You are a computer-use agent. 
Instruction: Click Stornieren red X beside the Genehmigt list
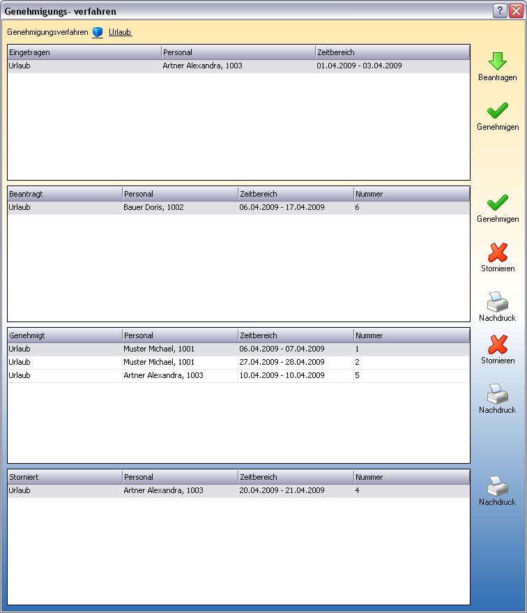(x=497, y=345)
